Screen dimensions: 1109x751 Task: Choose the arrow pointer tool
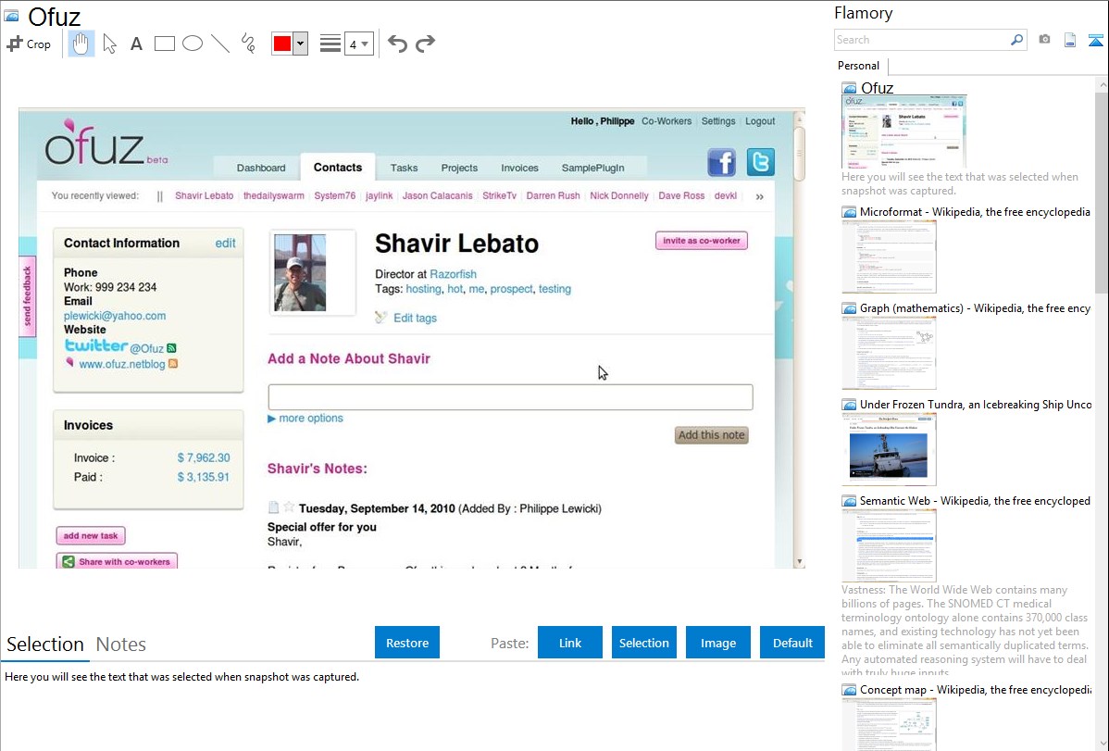tap(109, 44)
